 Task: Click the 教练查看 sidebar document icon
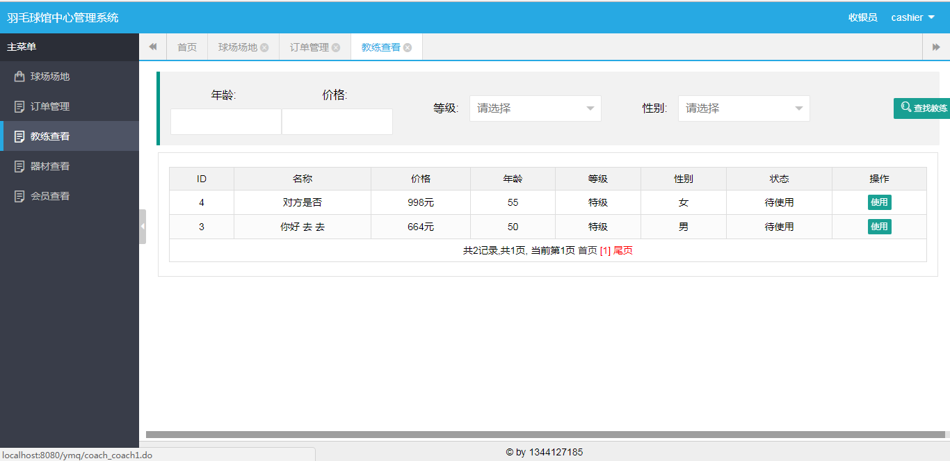19,136
